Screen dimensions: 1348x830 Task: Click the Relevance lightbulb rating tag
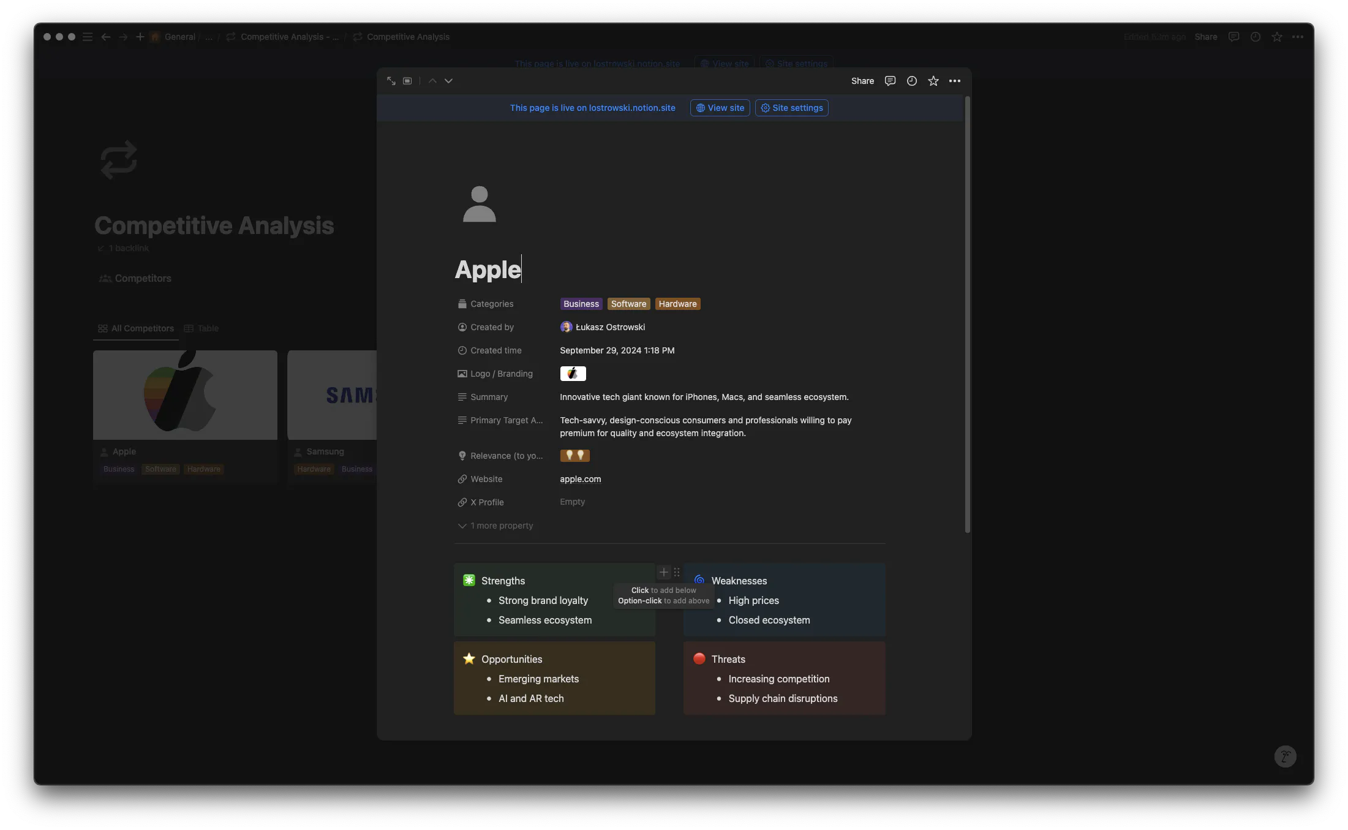coord(574,456)
